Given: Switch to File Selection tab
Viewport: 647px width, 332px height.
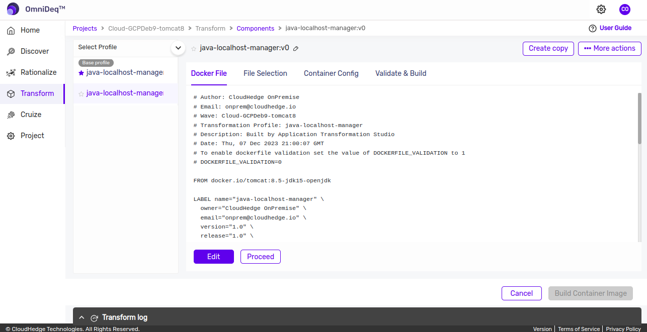Looking at the screenshot, I should click(265, 73).
